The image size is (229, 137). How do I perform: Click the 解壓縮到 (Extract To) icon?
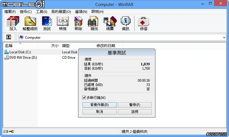pos(30,23)
